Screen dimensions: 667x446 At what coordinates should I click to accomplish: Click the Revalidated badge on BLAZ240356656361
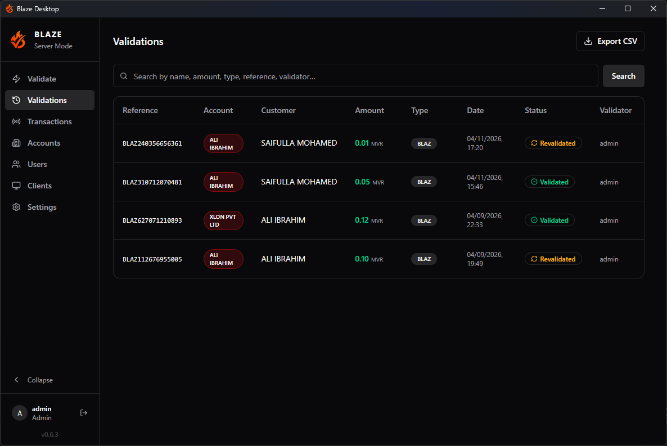coord(553,143)
